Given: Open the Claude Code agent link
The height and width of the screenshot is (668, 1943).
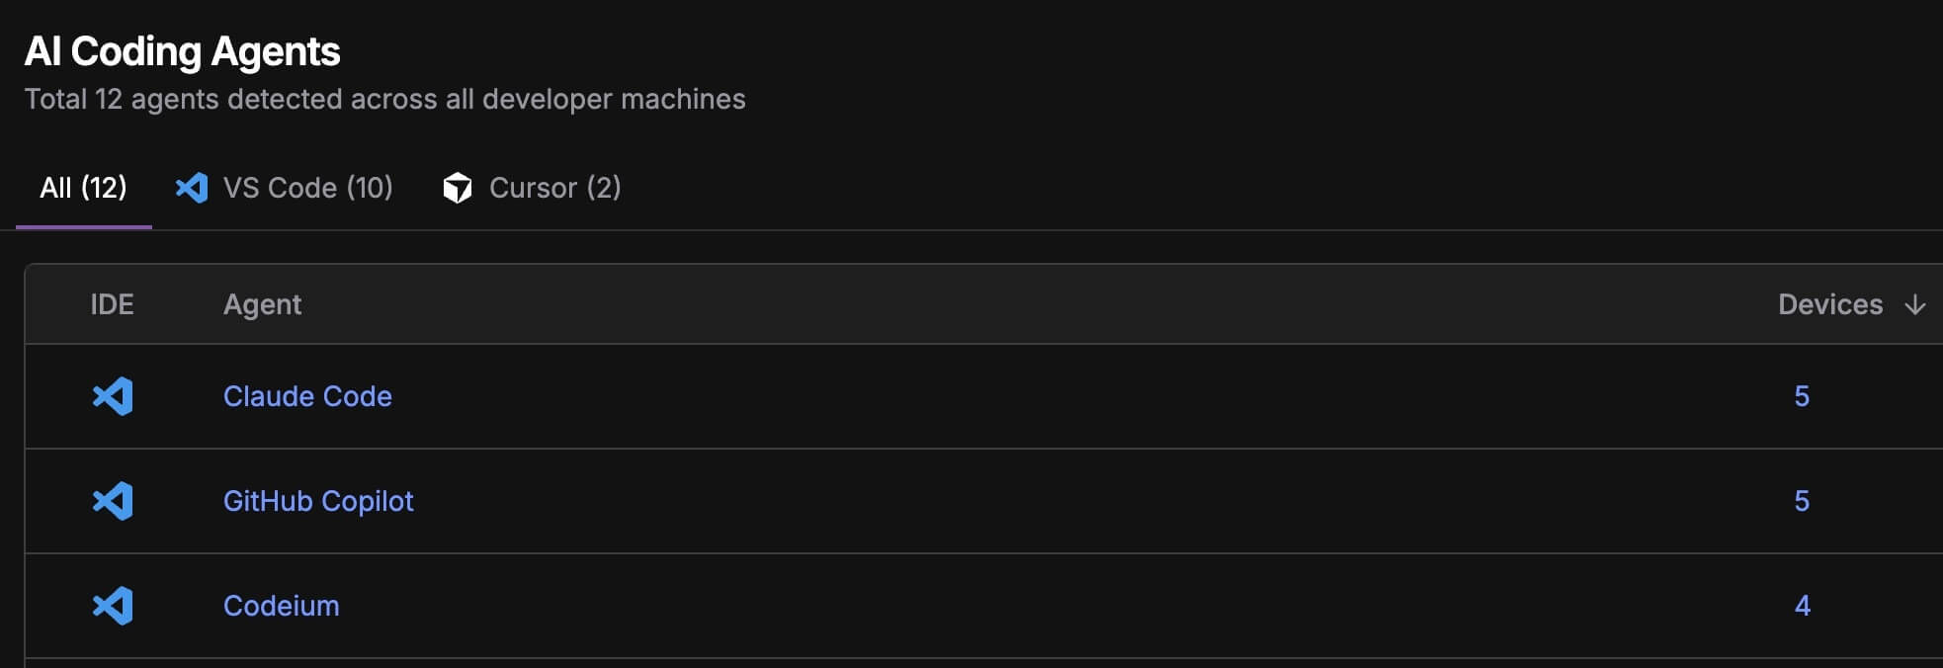Looking at the screenshot, I should point(307,396).
